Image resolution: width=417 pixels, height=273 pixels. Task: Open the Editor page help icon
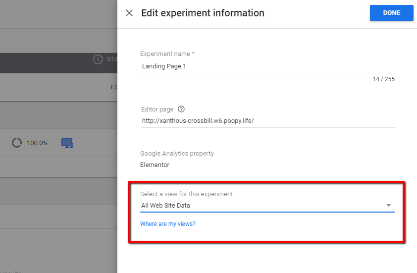pyautogui.click(x=181, y=109)
